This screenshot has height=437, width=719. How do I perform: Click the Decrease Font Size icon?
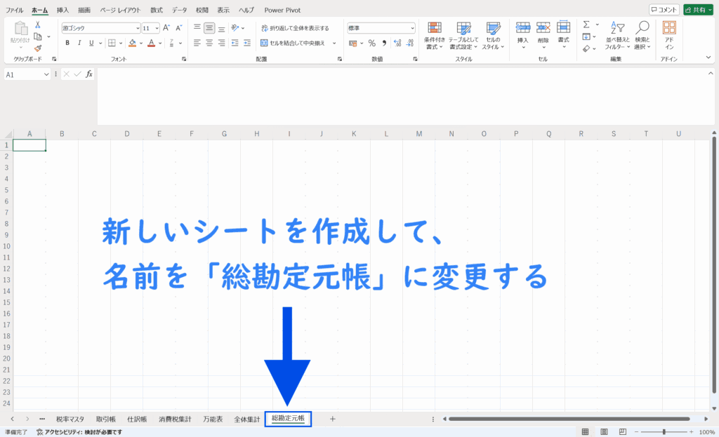tap(179, 28)
